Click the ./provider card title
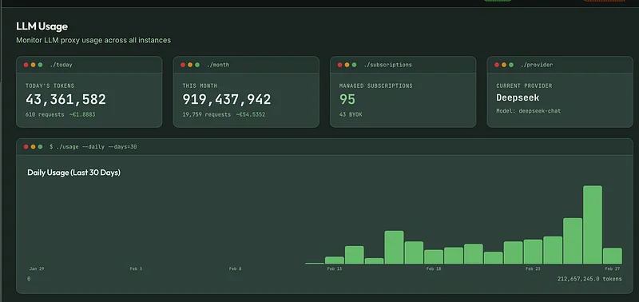The width and height of the screenshot is (639, 302). point(536,65)
